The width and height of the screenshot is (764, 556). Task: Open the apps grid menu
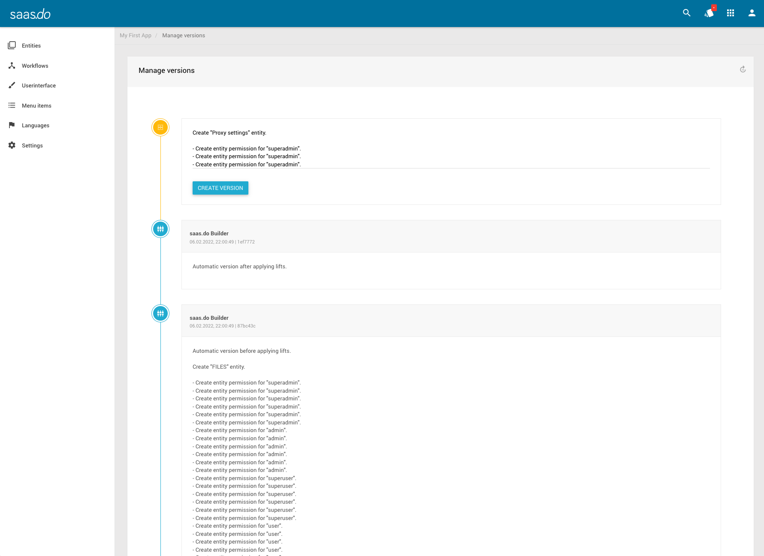pos(731,13)
